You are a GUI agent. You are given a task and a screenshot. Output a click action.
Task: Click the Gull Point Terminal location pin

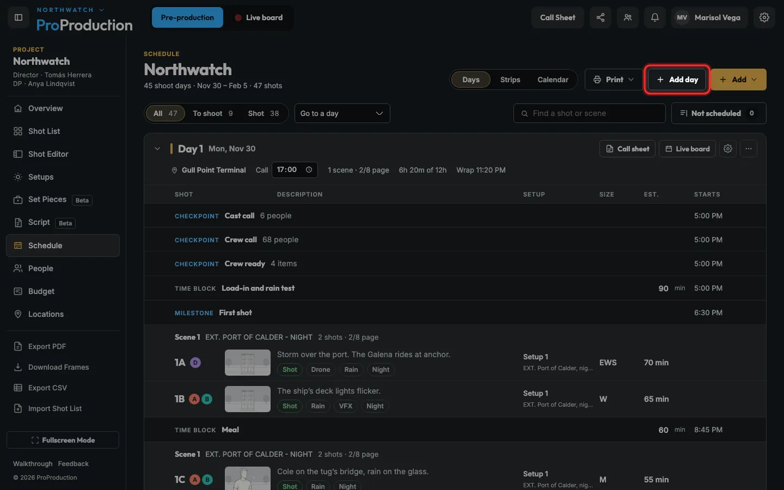(174, 170)
